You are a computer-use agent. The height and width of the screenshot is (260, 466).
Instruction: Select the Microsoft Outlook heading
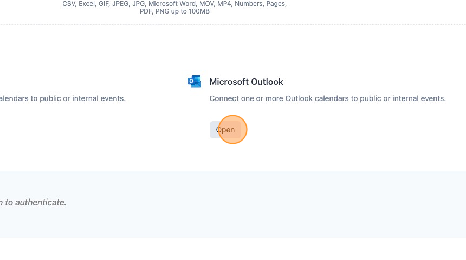tap(246, 82)
